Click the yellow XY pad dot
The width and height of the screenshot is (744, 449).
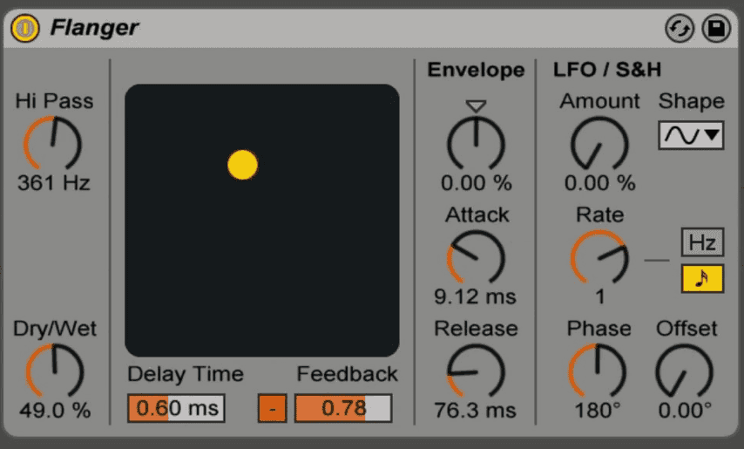tap(242, 165)
